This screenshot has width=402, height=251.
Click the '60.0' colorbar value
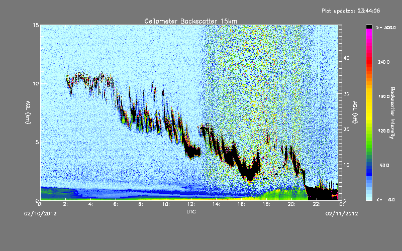pos(384,165)
